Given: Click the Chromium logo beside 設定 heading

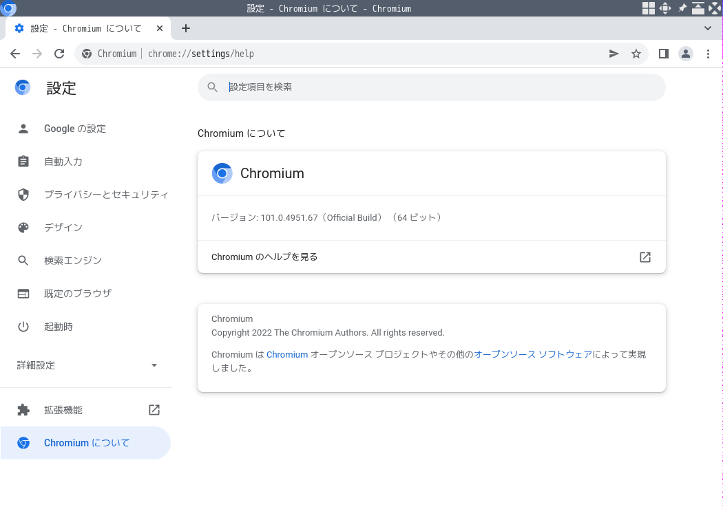Looking at the screenshot, I should click(x=23, y=87).
